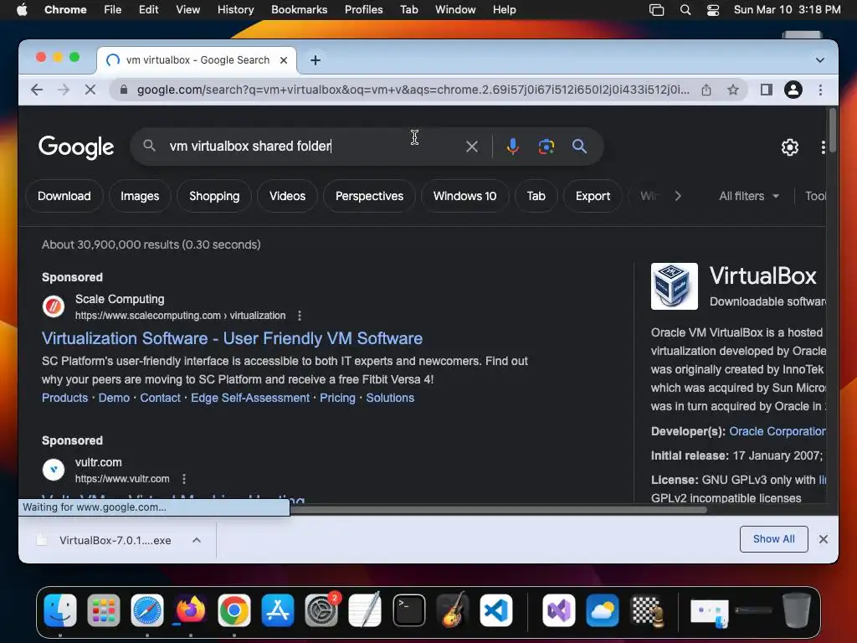Click the horizontal page scrollbar
The height and width of the screenshot is (643, 857).
pyautogui.click(x=497, y=510)
